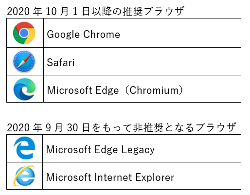Click the Microsoft Edge Legacy icon
This screenshot has width=250, height=195.
(24, 148)
